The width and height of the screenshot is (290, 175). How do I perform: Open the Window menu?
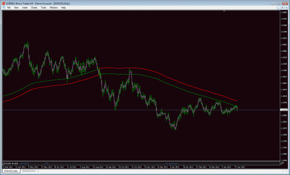54,7
